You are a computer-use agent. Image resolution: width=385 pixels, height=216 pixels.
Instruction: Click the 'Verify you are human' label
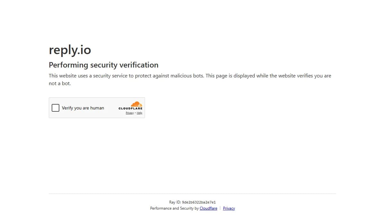(83, 108)
